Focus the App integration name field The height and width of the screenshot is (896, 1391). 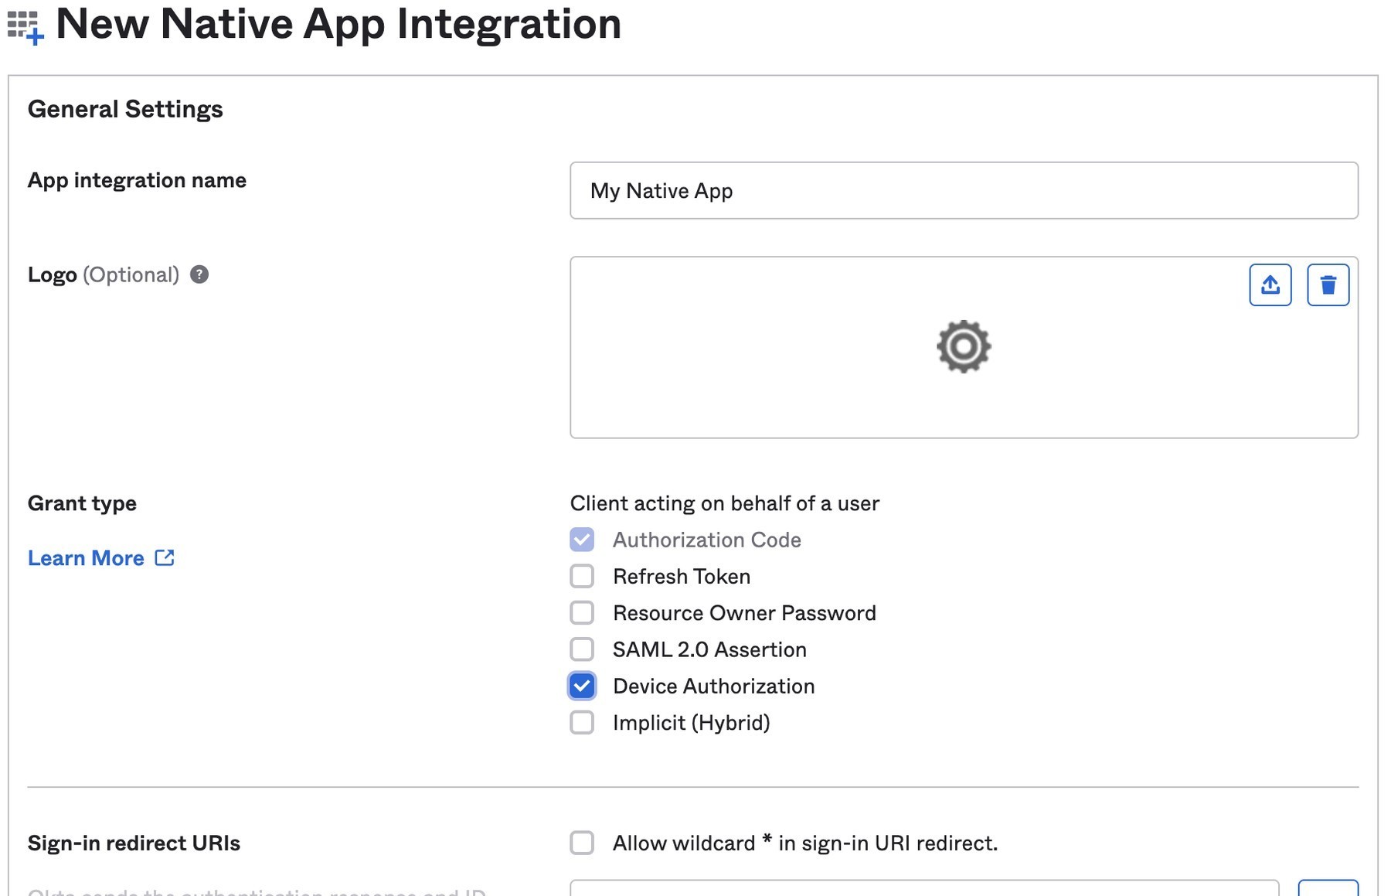click(963, 191)
